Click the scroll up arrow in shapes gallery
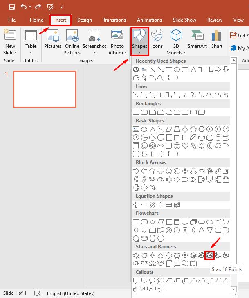This screenshot has height=298, width=249. coord(233,61)
